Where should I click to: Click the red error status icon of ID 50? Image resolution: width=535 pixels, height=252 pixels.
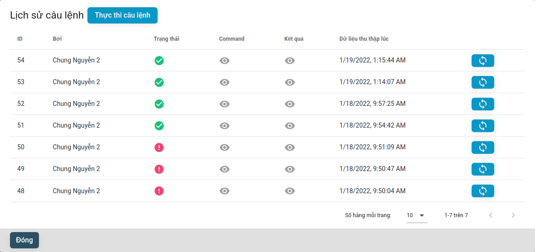tap(159, 147)
